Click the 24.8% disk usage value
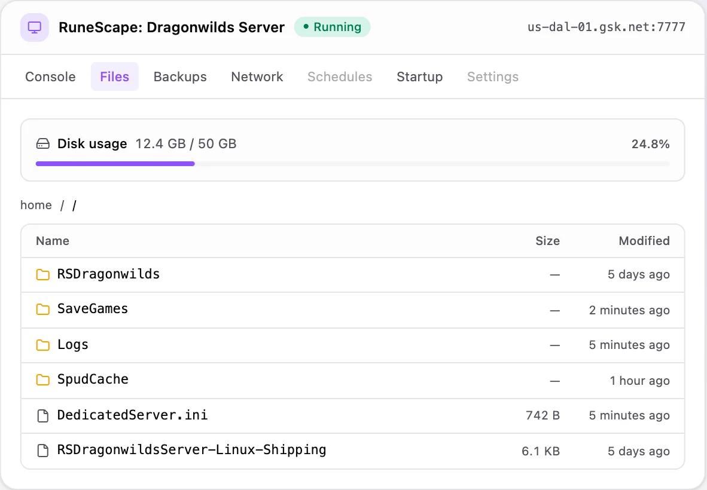Screen dimensions: 707x490 click(x=650, y=144)
